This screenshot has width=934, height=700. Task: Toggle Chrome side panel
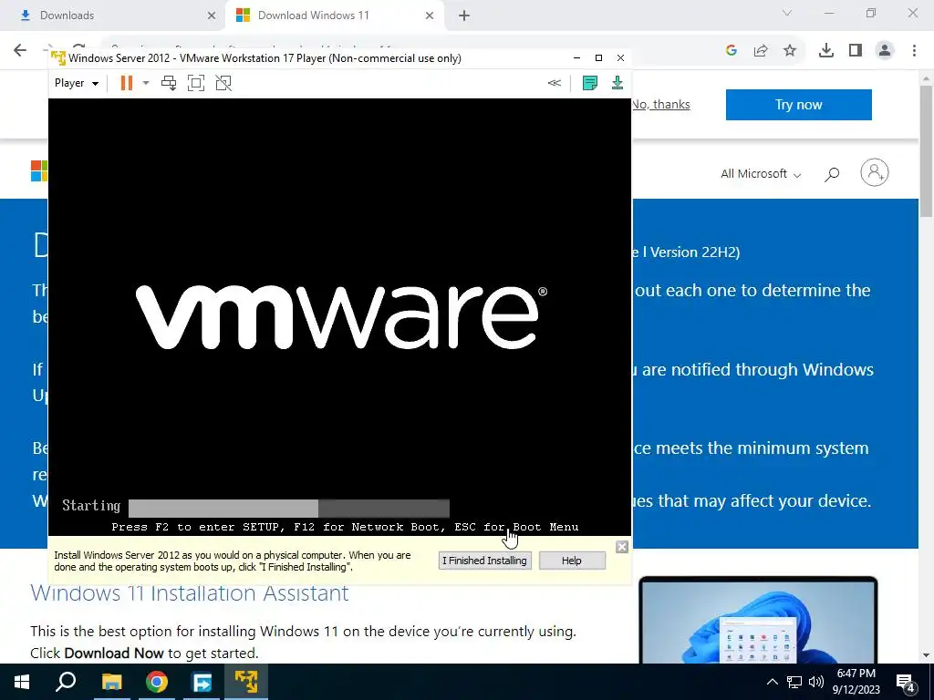pos(856,51)
